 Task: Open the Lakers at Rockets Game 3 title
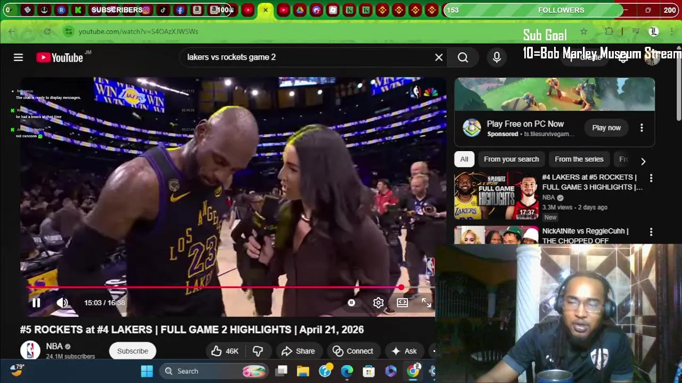coord(592,182)
